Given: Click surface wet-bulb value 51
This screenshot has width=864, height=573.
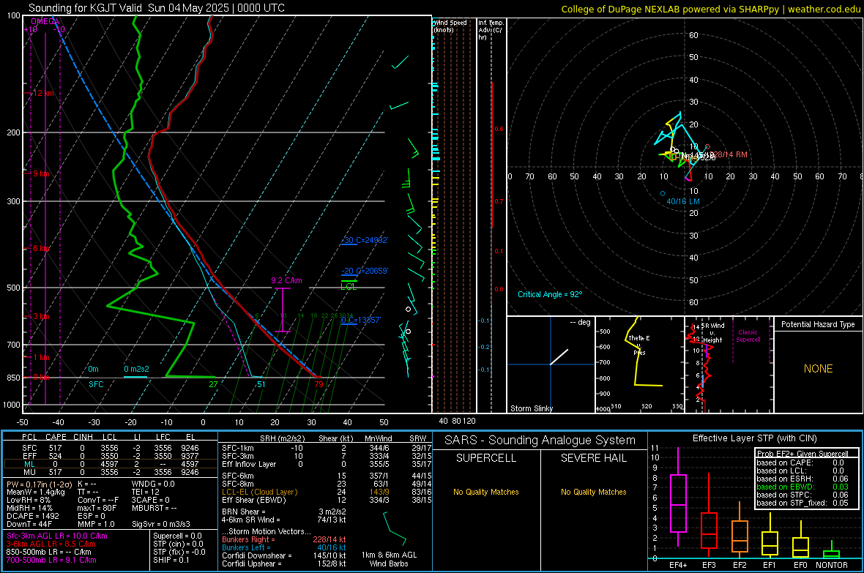Looking at the screenshot, I should coord(261,385).
